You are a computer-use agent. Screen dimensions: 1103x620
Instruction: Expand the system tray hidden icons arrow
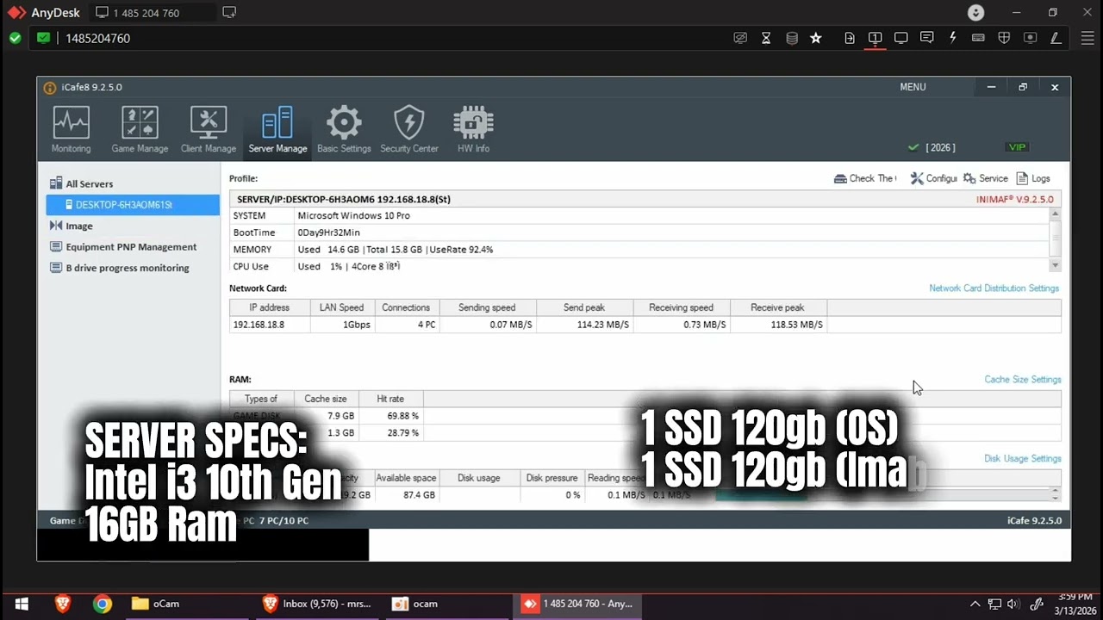click(x=975, y=604)
